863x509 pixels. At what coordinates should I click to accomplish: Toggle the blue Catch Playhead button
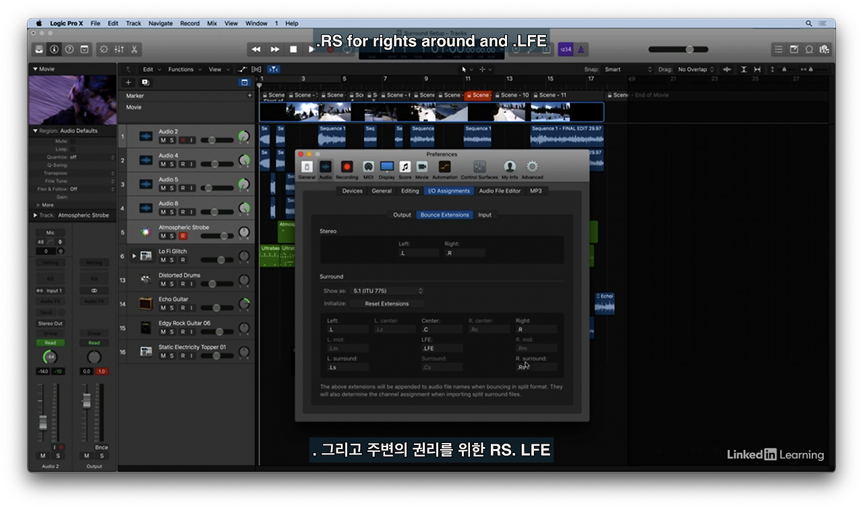click(274, 69)
